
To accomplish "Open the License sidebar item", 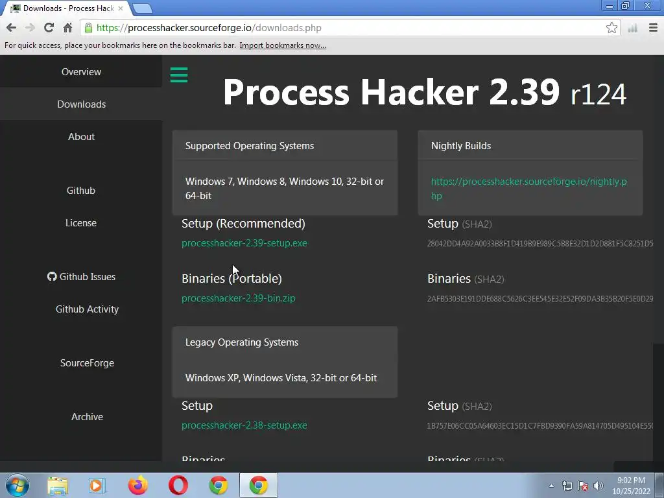I will point(81,223).
